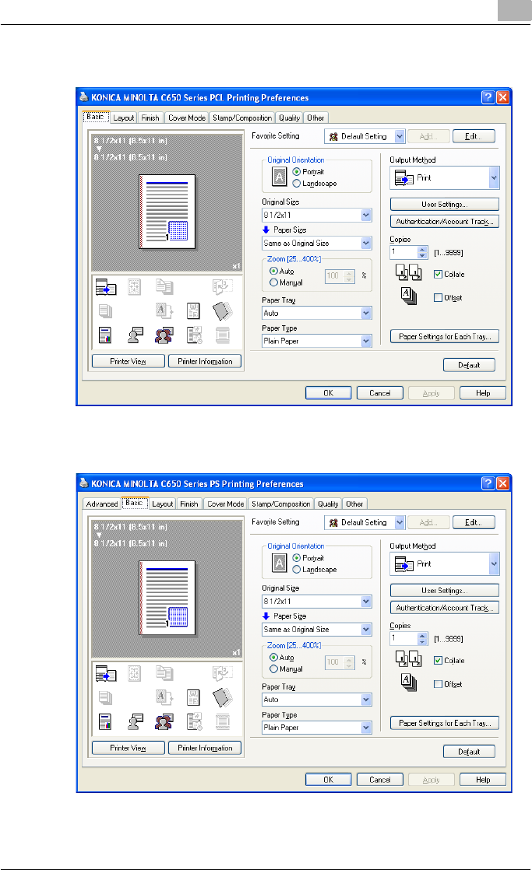The width and height of the screenshot is (532, 870).
Task: Click Authentication/Account Track in PCL window
Action: (444, 221)
